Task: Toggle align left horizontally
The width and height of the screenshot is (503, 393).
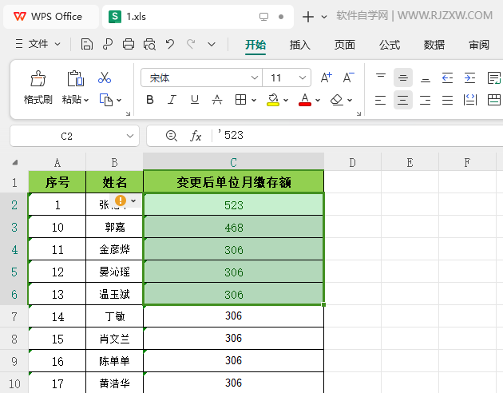Action: 381,100
